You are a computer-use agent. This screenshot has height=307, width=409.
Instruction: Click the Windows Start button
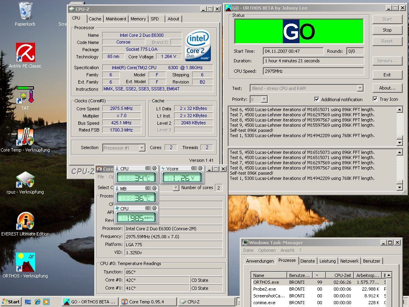point(11,302)
